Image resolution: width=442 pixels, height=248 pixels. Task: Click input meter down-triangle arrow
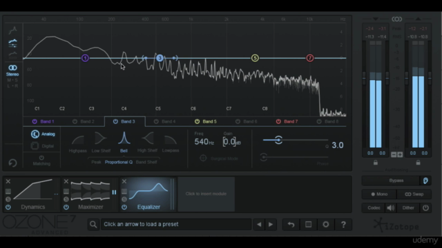pyautogui.click(x=375, y=19)
